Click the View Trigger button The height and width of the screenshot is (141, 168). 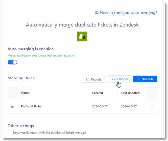120,79
